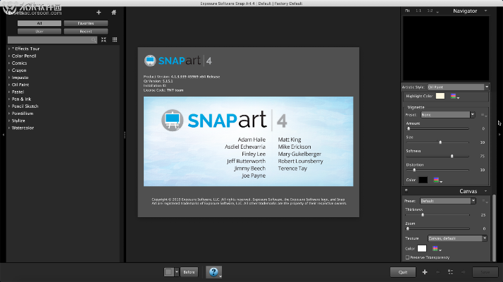Image resolution: width=503 pixels, height=282 pixels.
Task: Click the fullscreen preset browser icon
Action: click(104, 39)
